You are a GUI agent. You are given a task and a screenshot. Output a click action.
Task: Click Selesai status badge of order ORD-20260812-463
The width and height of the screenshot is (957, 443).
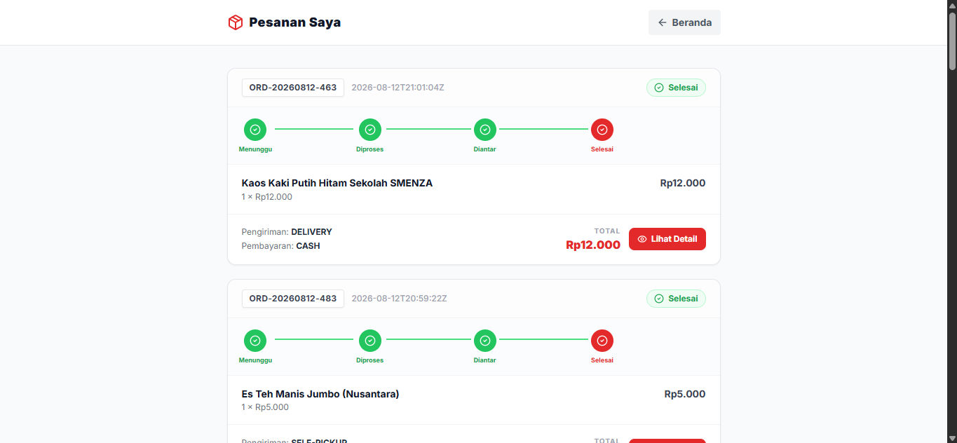coord(676,88)
